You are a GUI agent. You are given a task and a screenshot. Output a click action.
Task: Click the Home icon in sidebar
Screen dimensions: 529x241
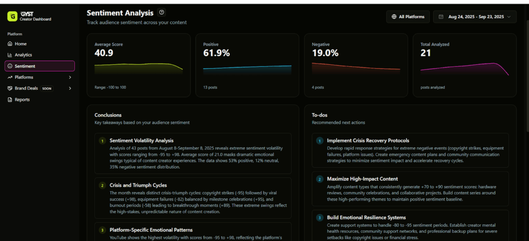coord(10,44)
